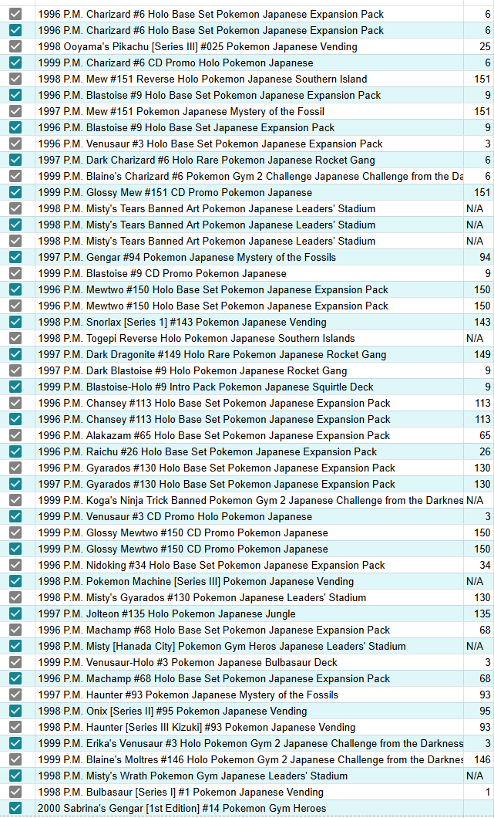Toggle checkbox for Dark Dragonite #149 row
The image size is (494, 818).
click(x=15, y=354)
